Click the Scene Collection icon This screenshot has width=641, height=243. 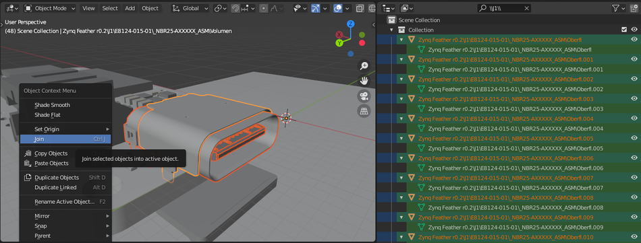[392, 20]
